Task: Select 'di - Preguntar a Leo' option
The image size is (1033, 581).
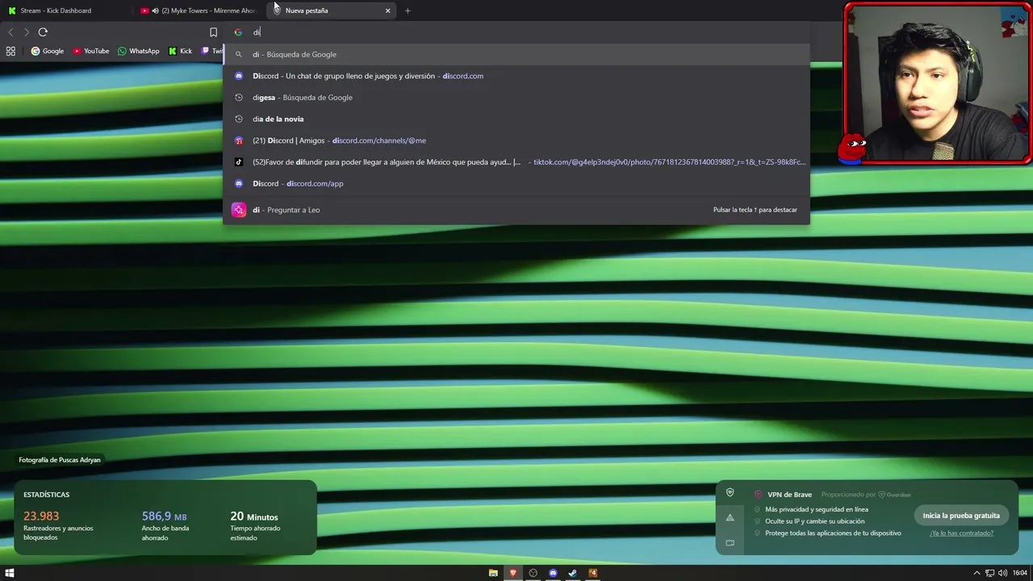Action: (x=516, y=210)
